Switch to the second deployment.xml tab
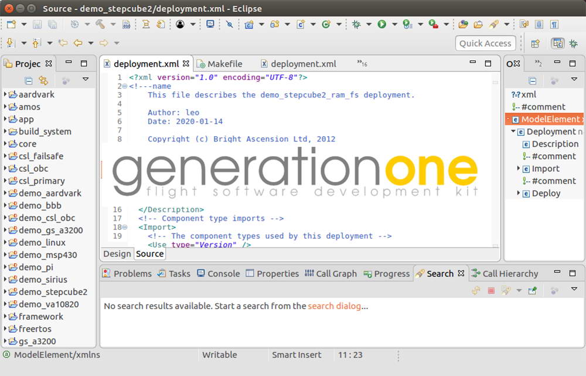 299,64
